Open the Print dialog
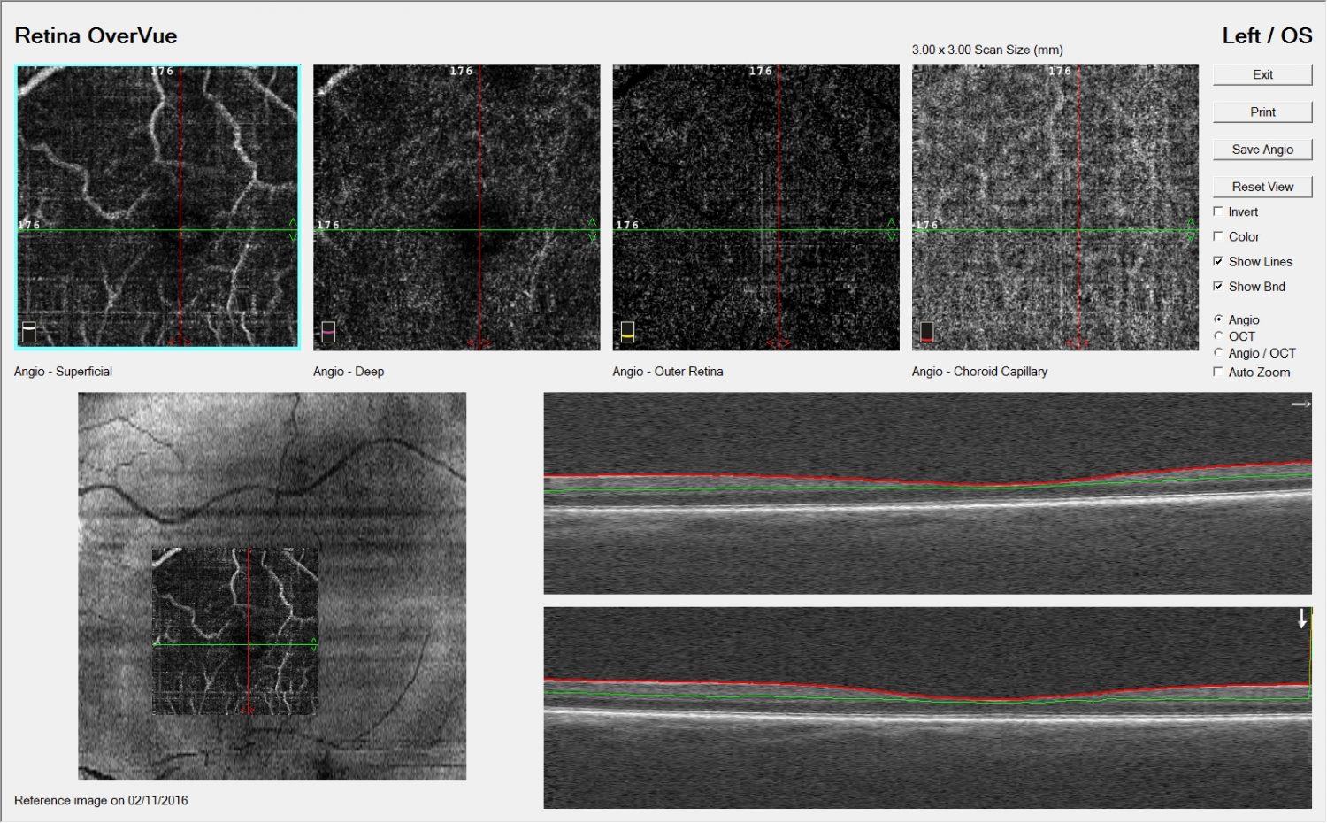This screenshot has height=823, width=1327. pos(1262,112)
